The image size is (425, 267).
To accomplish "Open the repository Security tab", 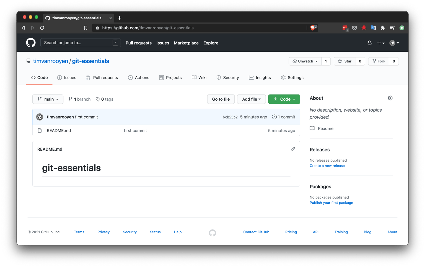I will pyautogui.click(x=228, y=78).
